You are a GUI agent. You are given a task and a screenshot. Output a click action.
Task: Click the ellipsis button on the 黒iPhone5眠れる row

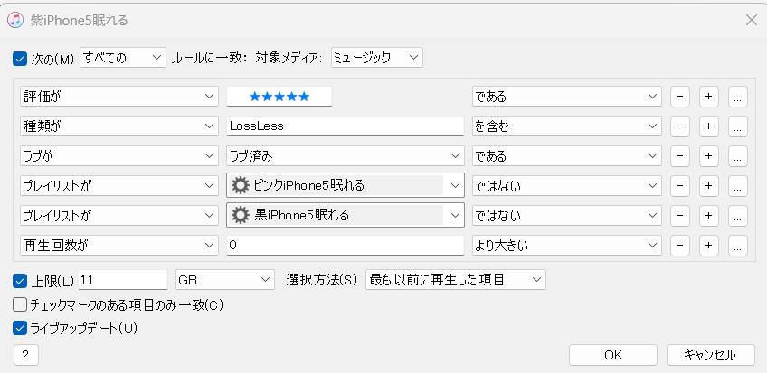tap(737, 215)
